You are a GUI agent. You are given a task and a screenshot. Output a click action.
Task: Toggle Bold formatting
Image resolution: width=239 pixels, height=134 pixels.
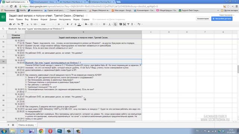[68, 24]
